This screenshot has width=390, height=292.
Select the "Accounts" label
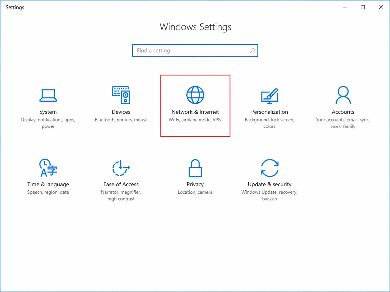tap(343, 112)
